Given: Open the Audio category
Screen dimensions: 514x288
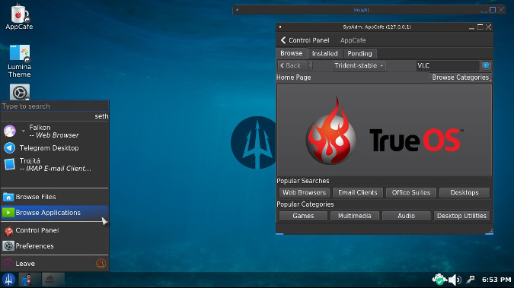Looking at the screenshot, I should [406, 216].
